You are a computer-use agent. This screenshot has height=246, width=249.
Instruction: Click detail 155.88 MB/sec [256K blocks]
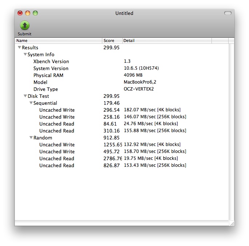tap(155, 131)
